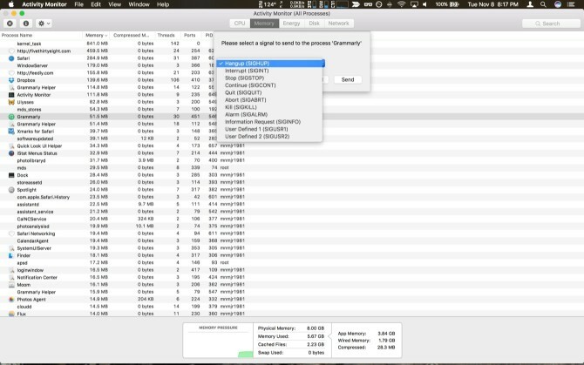Click the AirPlay display menu bar icon

click(414, 4)
